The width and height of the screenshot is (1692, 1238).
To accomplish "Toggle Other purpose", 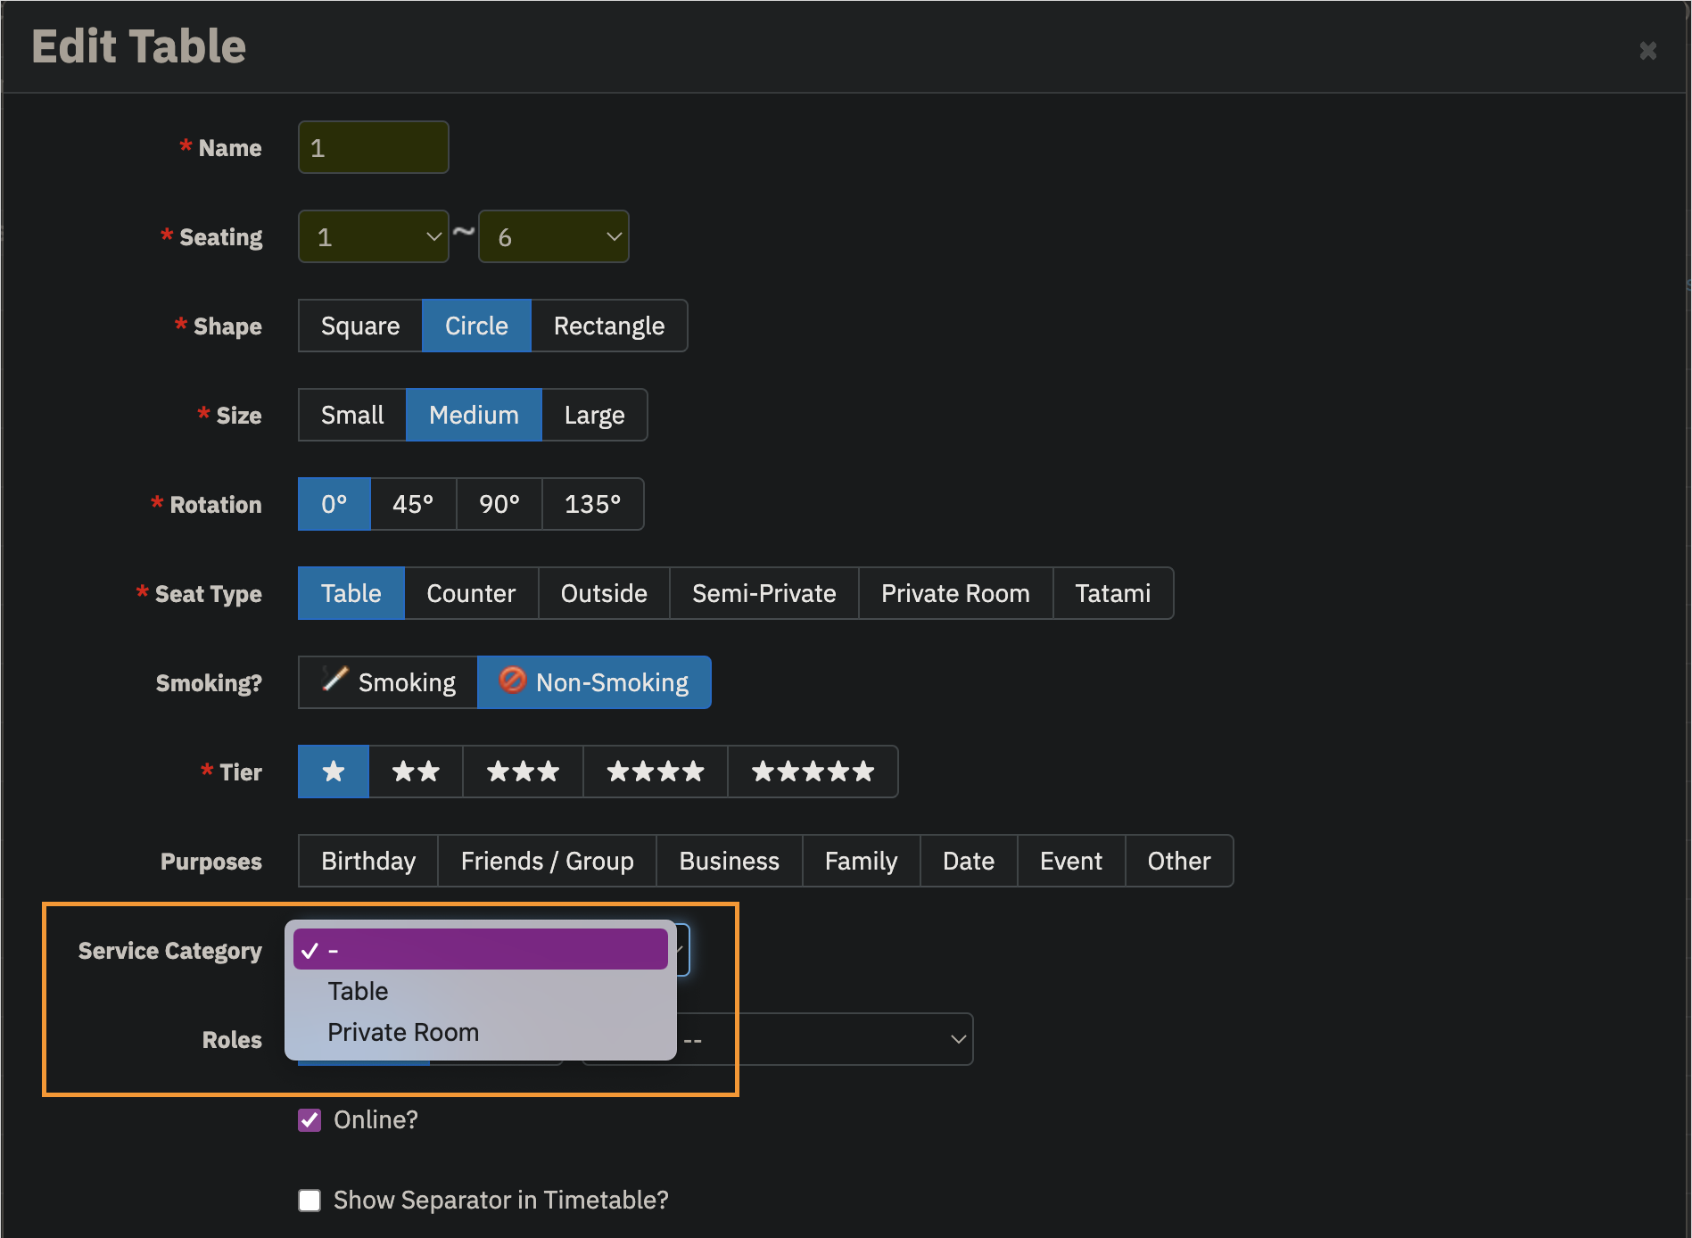I will pyautogui.click(x=1179, y=861).
